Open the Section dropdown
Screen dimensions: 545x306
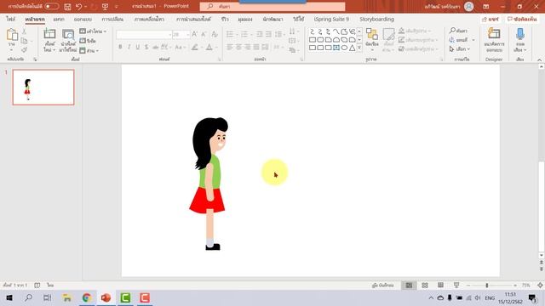click(x=89, y=51)
